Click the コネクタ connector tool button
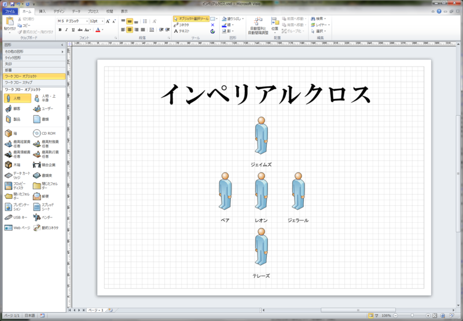This screenshot has height=321, width=463. tap(182, 25)
